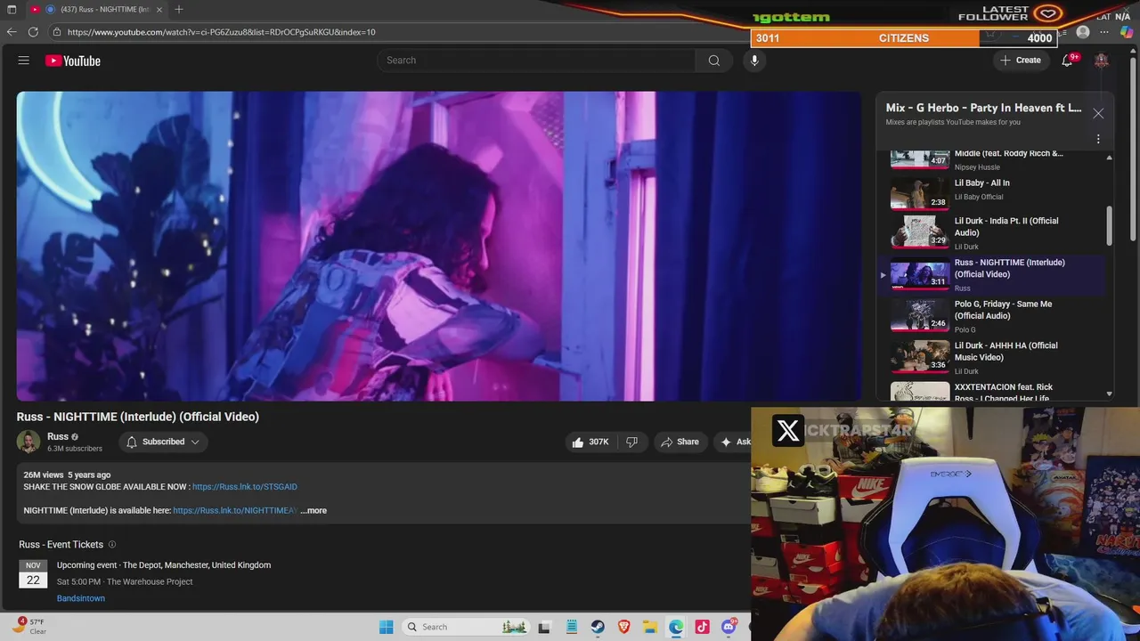Like the video with thumbs up

click(589, 442)
